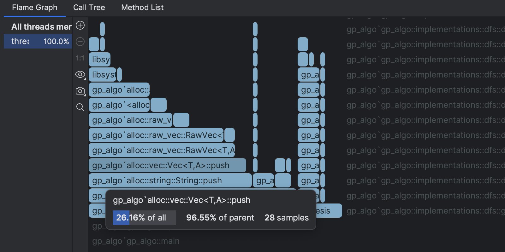505x252 pixels.
Task: Switch to the Flame Graph tab
Action: click(x=35, y=8)
